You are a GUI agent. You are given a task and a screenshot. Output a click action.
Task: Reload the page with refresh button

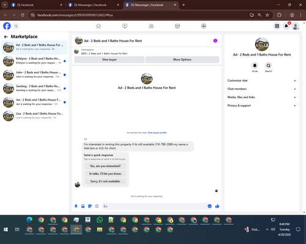(x=23, y=15)
